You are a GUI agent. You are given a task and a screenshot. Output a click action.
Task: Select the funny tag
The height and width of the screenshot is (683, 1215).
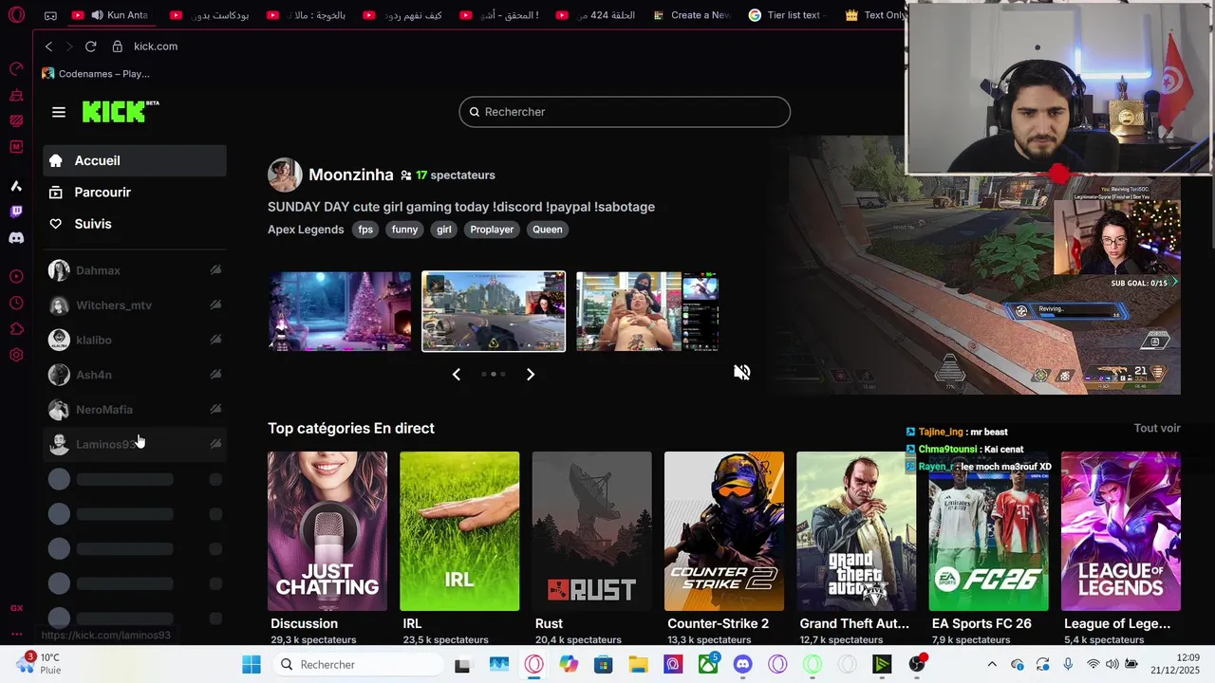click(x=404, y=230)
